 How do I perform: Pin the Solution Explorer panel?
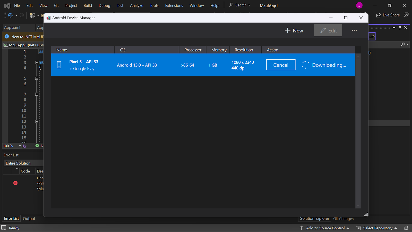click(x=400, y=28)
